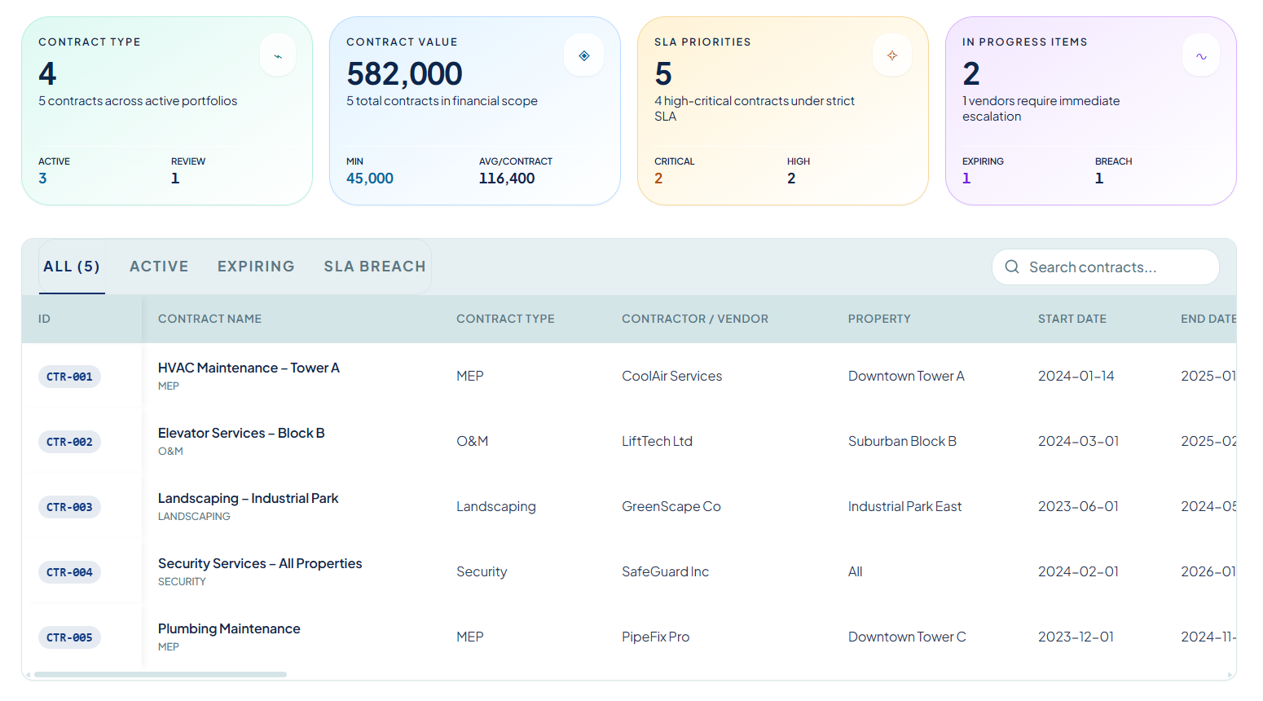This screenshot has width=1263, height=701.
Task: Click the table's horizontal scrollbar thumb
Action: click(x=161, y=674)
